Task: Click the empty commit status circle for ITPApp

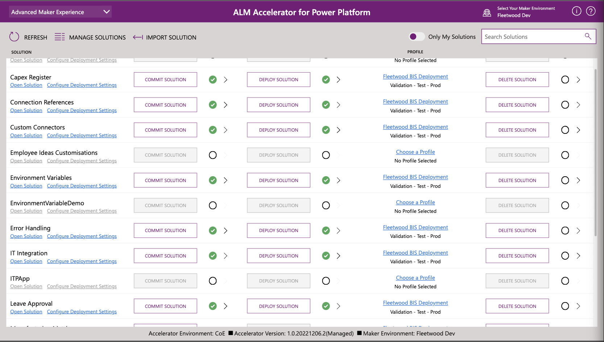Action: [x=213, y=281]
